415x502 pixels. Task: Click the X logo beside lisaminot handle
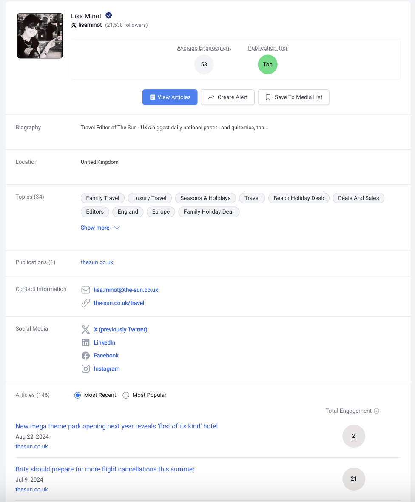[74, 25]
